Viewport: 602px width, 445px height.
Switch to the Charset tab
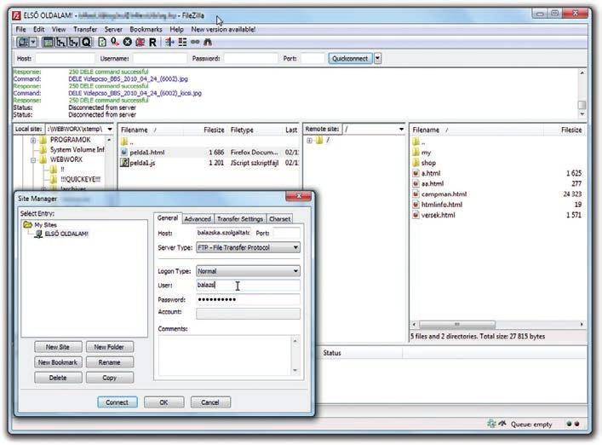pos(279,218)
